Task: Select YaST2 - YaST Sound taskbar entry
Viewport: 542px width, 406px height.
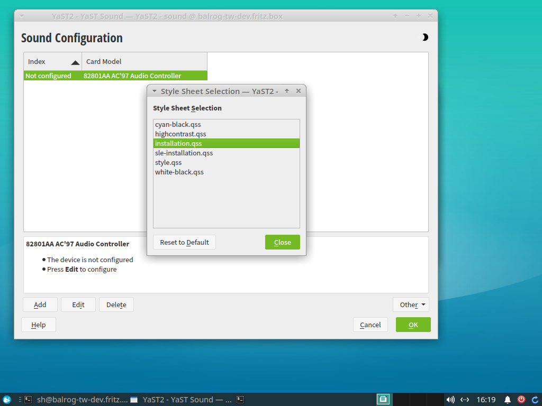Action: [x=181, y=400]
